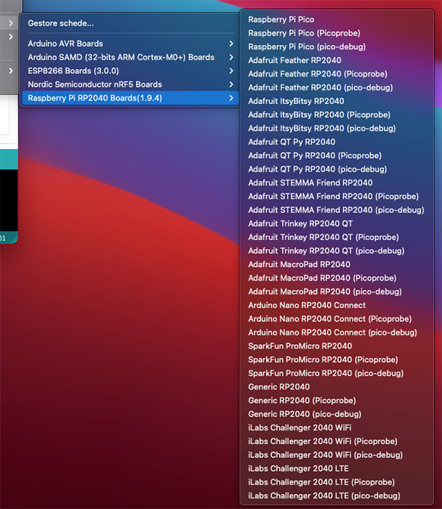The image size is (442, 509).
Task: Choose Raspberry Pi Pico (Picoprobe)
Action: click(x=304, y=33)
